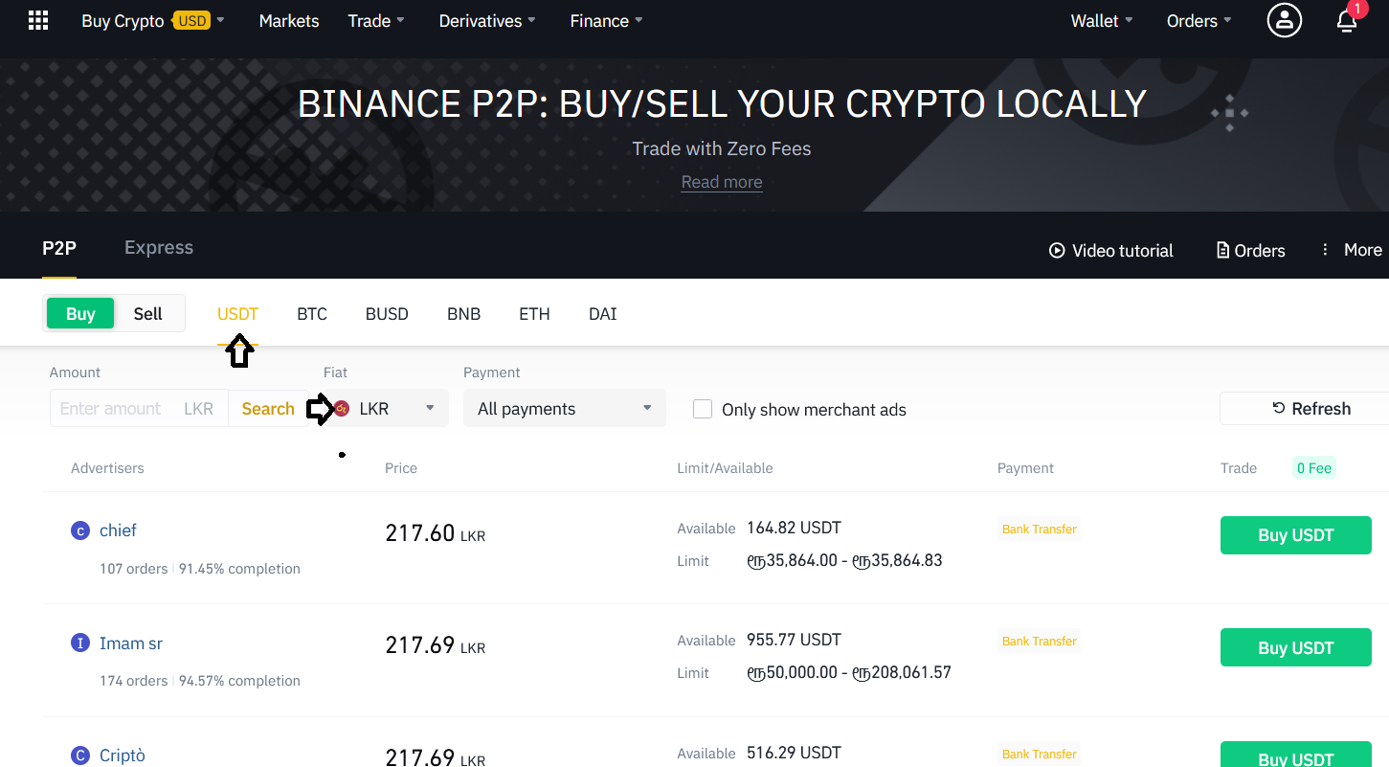Click the Search button beside amount
Viewport: 1389px width, 767px height.
268,409
